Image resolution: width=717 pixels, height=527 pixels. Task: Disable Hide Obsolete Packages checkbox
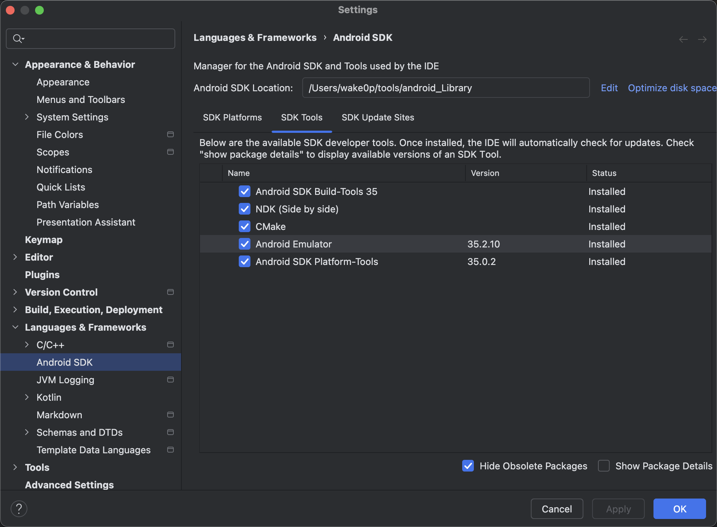point(468,466)
